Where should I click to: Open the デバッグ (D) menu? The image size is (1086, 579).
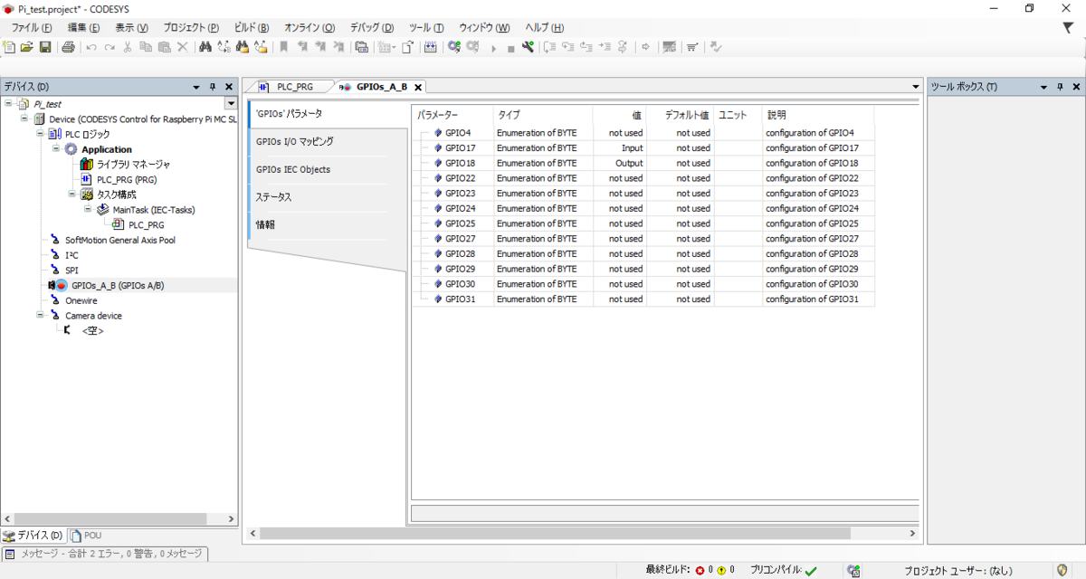[372, 28]
